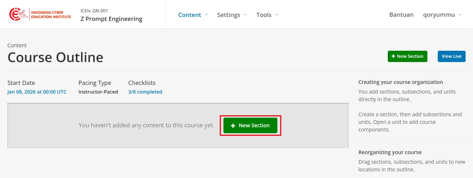Add a New Section in the empty outline

click(250, 125)
